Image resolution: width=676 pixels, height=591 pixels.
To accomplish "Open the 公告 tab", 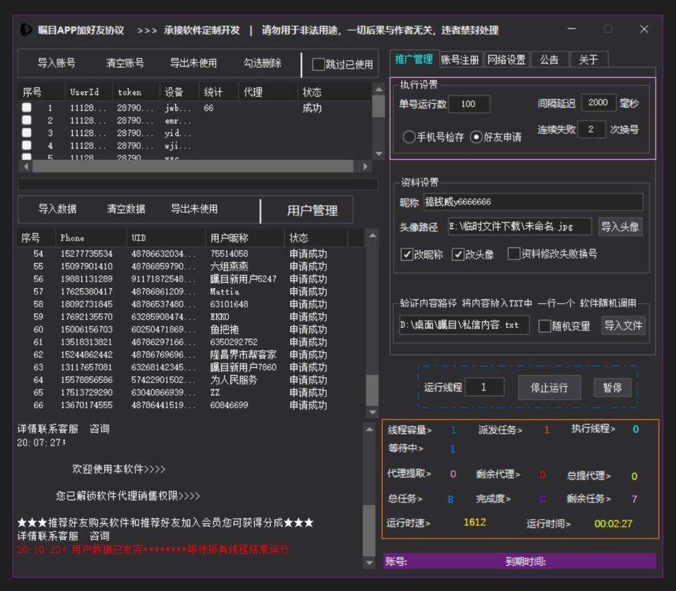I will click(x=549, y=60).
